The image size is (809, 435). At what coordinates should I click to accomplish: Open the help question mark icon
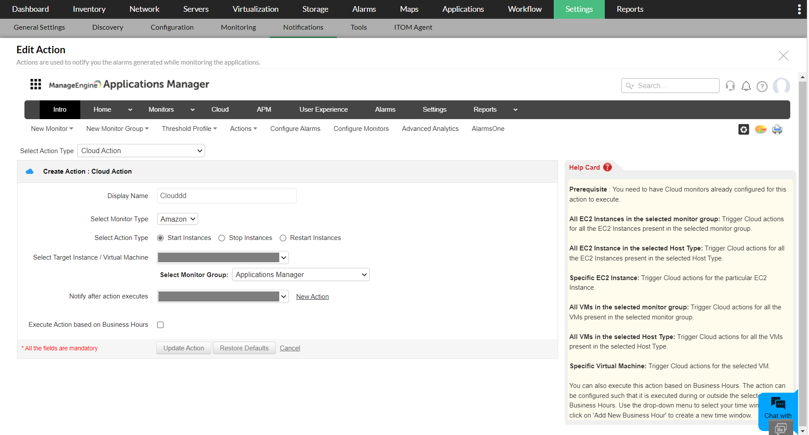tap(762, 86)
